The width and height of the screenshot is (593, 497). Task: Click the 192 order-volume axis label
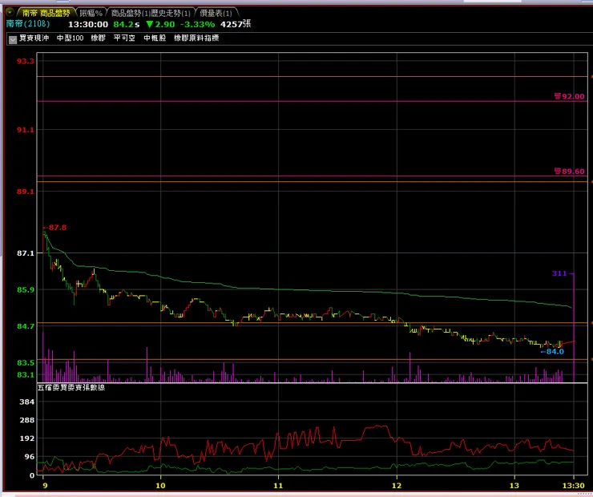(x=27, y=438)
